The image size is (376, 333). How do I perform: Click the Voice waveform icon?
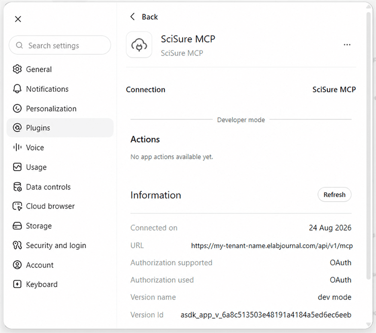pos(17,148)
